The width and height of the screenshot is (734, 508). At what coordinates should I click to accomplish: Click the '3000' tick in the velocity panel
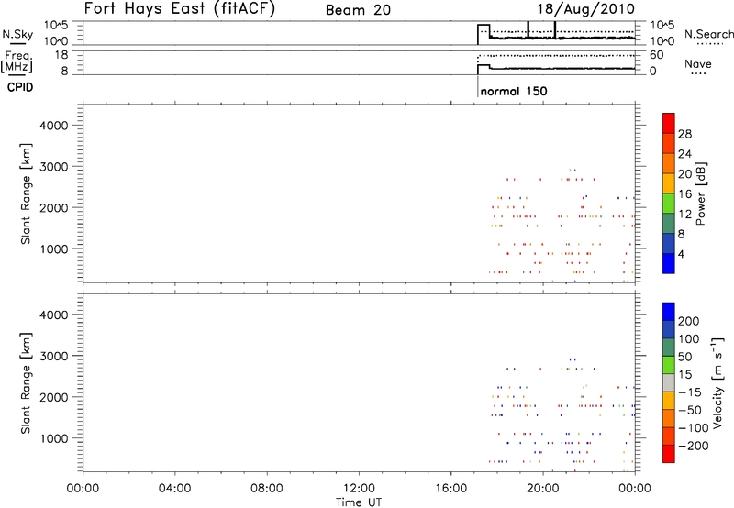click(54, 356)
